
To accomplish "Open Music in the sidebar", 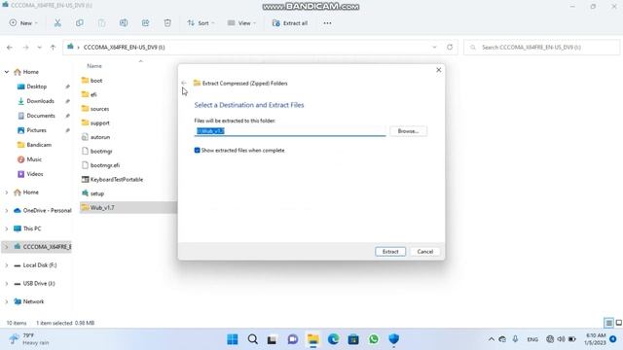I will tap(34, 159).
